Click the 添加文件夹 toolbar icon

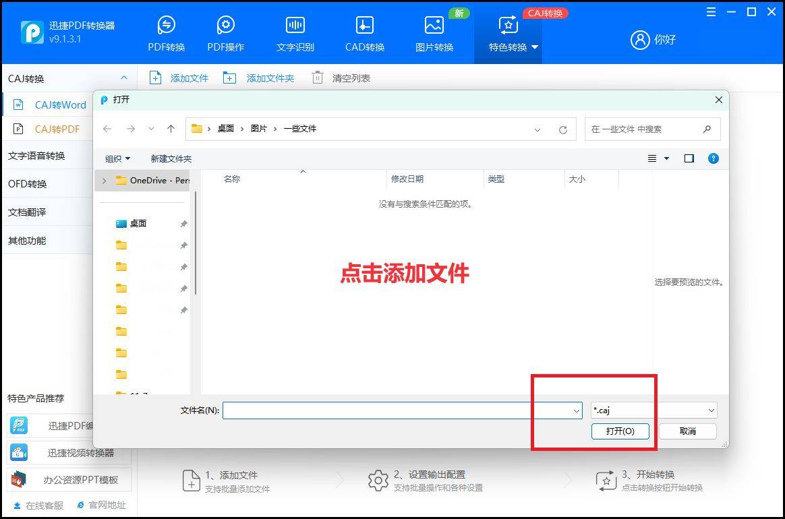[x=229, y=78]
